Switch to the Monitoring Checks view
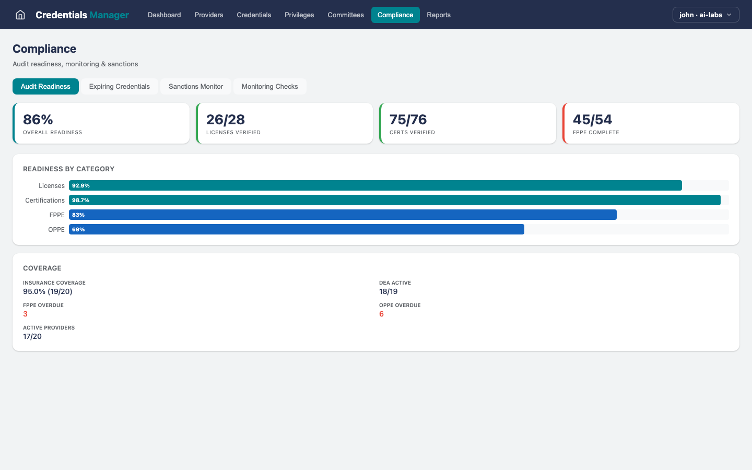Image resolution: width=752 pixels, height=470 pixels. pos(269,86)
